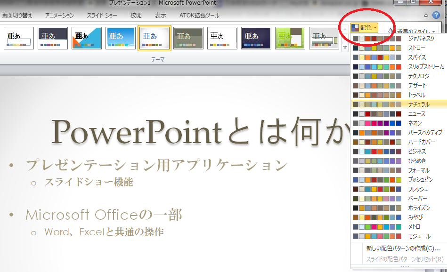Select the スリップストリーム color scheme

pyautogui.click(x=399, y=67)
